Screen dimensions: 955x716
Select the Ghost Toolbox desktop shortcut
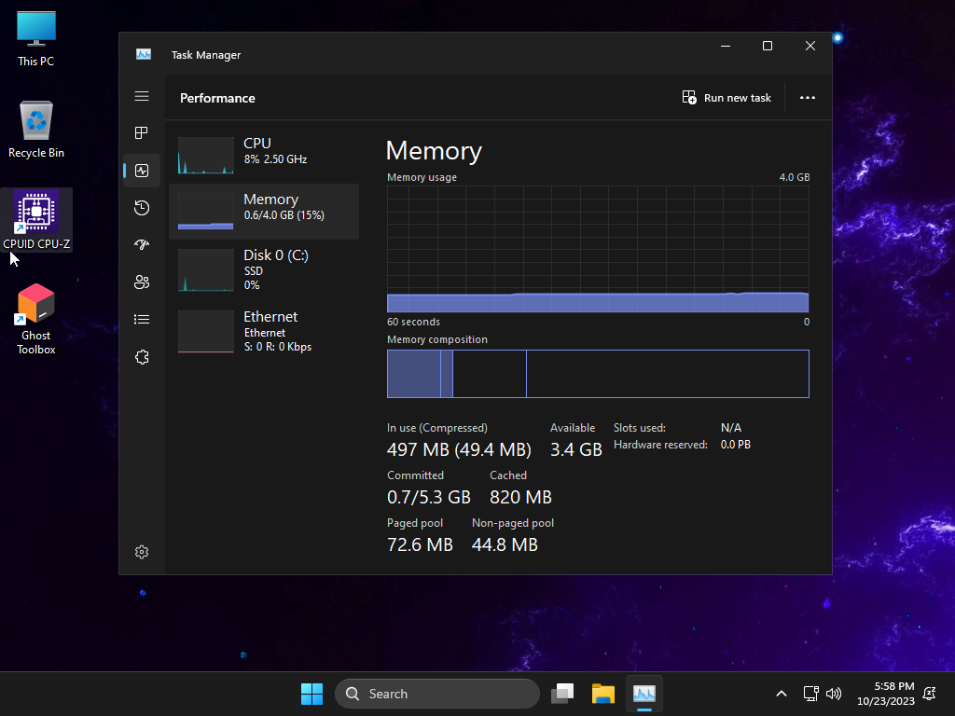coord(36,320)
